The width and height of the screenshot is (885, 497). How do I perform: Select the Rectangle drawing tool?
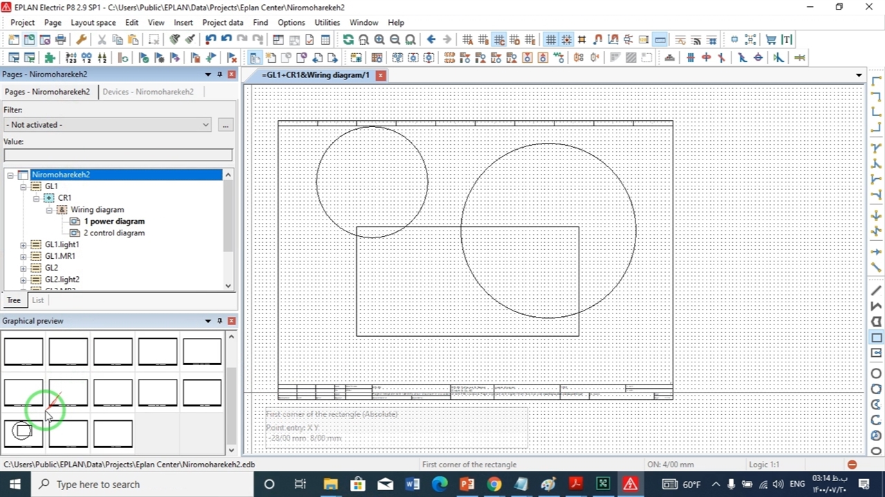876,338
